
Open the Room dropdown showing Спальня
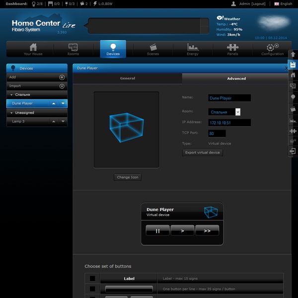point(224,112)
